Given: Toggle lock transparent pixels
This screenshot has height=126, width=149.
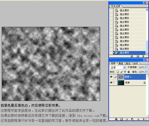Looking at the screenshot, I should click(x=118, y=72).
